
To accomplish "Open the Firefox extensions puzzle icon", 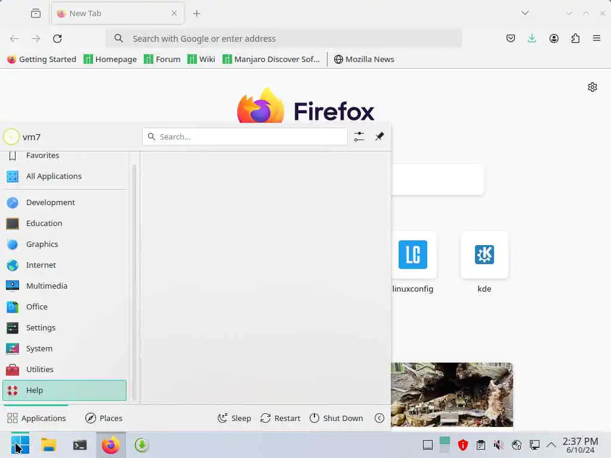I will (575, 39).
